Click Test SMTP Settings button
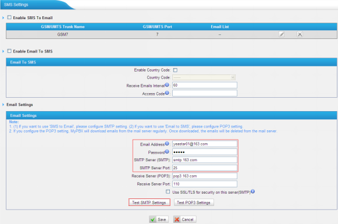Viewport: 338px width, 224px height. point(149,202)
